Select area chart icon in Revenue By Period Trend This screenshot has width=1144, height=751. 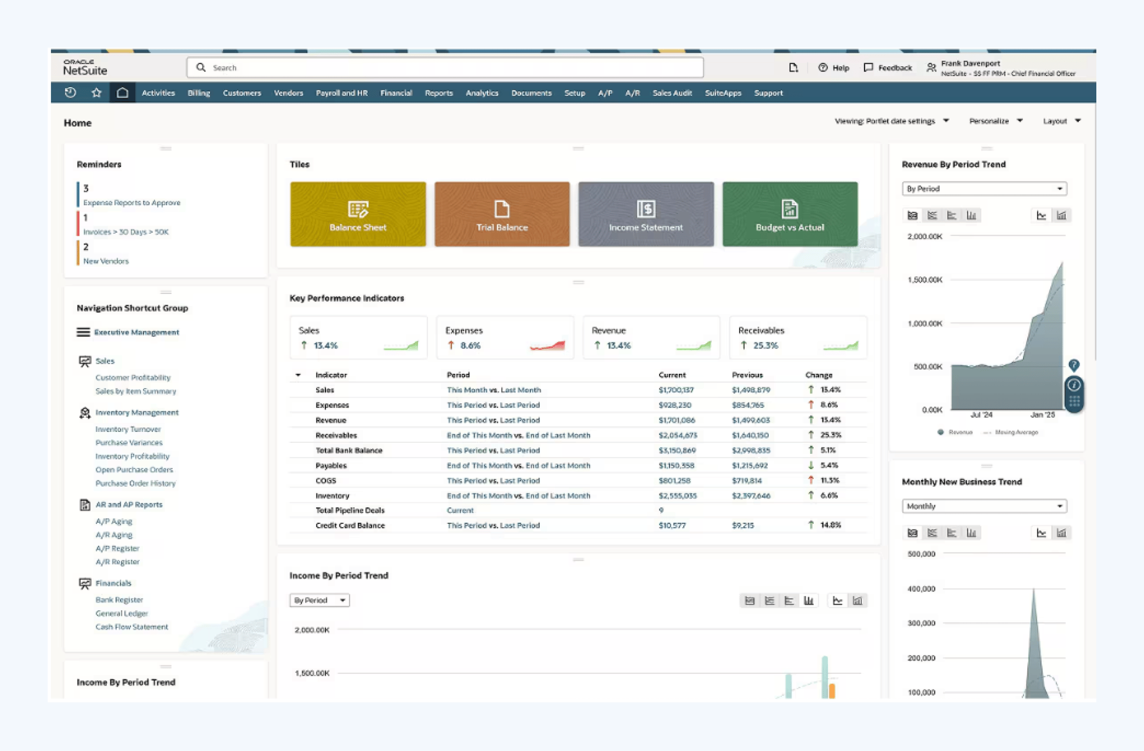(912, 216)
